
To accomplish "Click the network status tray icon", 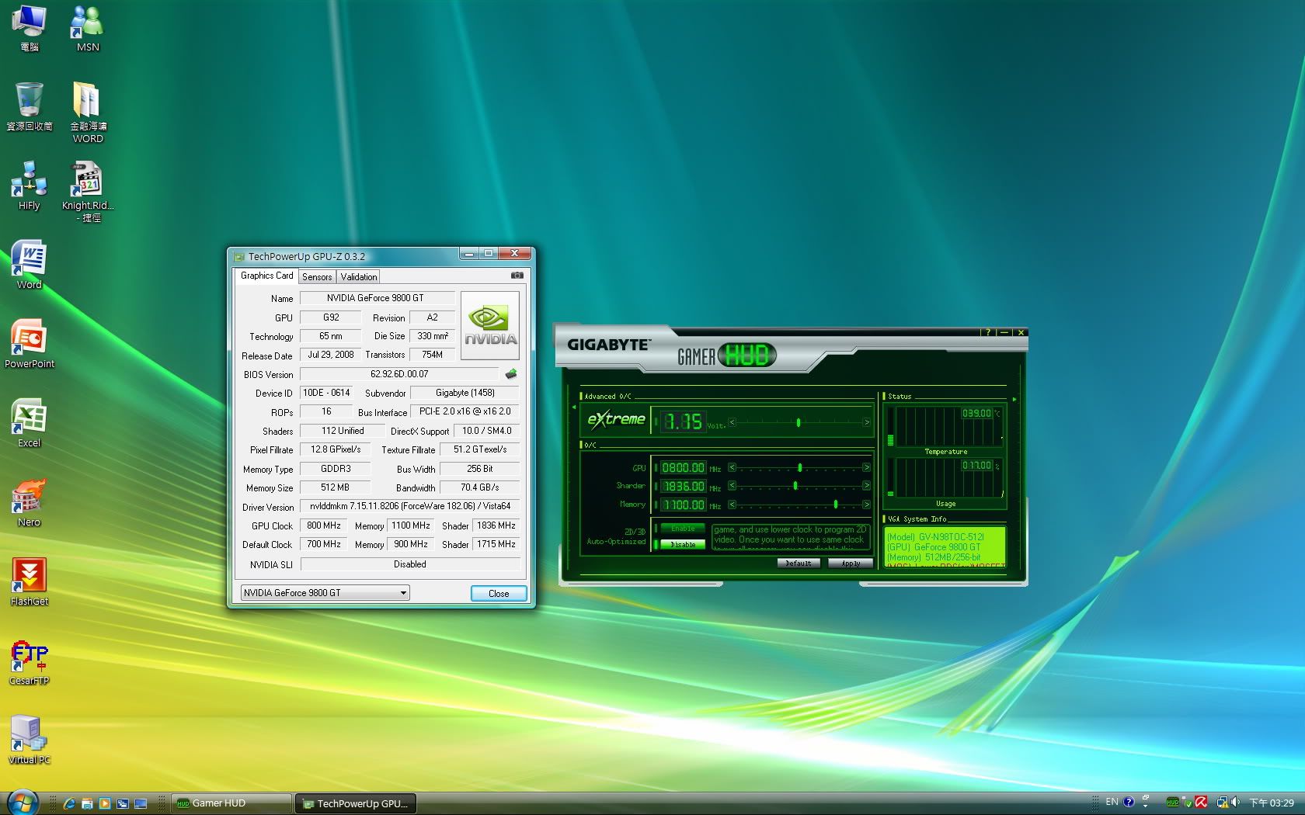I will pyautogui.click(x=1222, y=803).
